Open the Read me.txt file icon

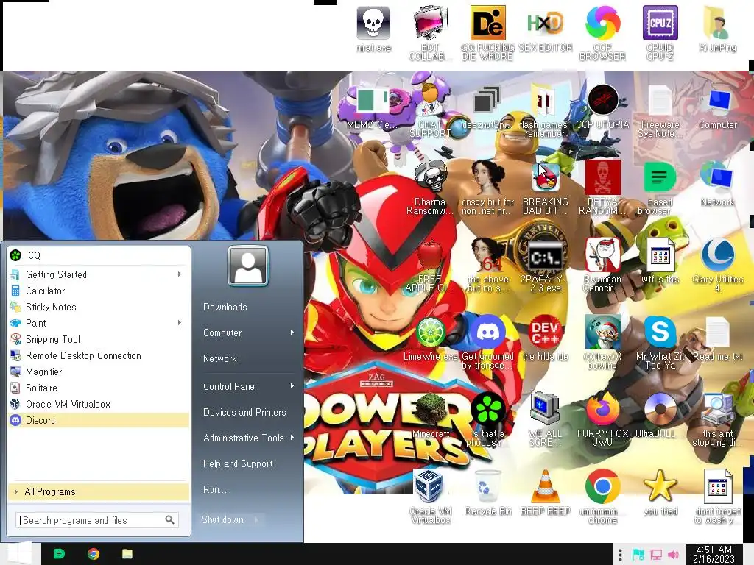point(717,333)
